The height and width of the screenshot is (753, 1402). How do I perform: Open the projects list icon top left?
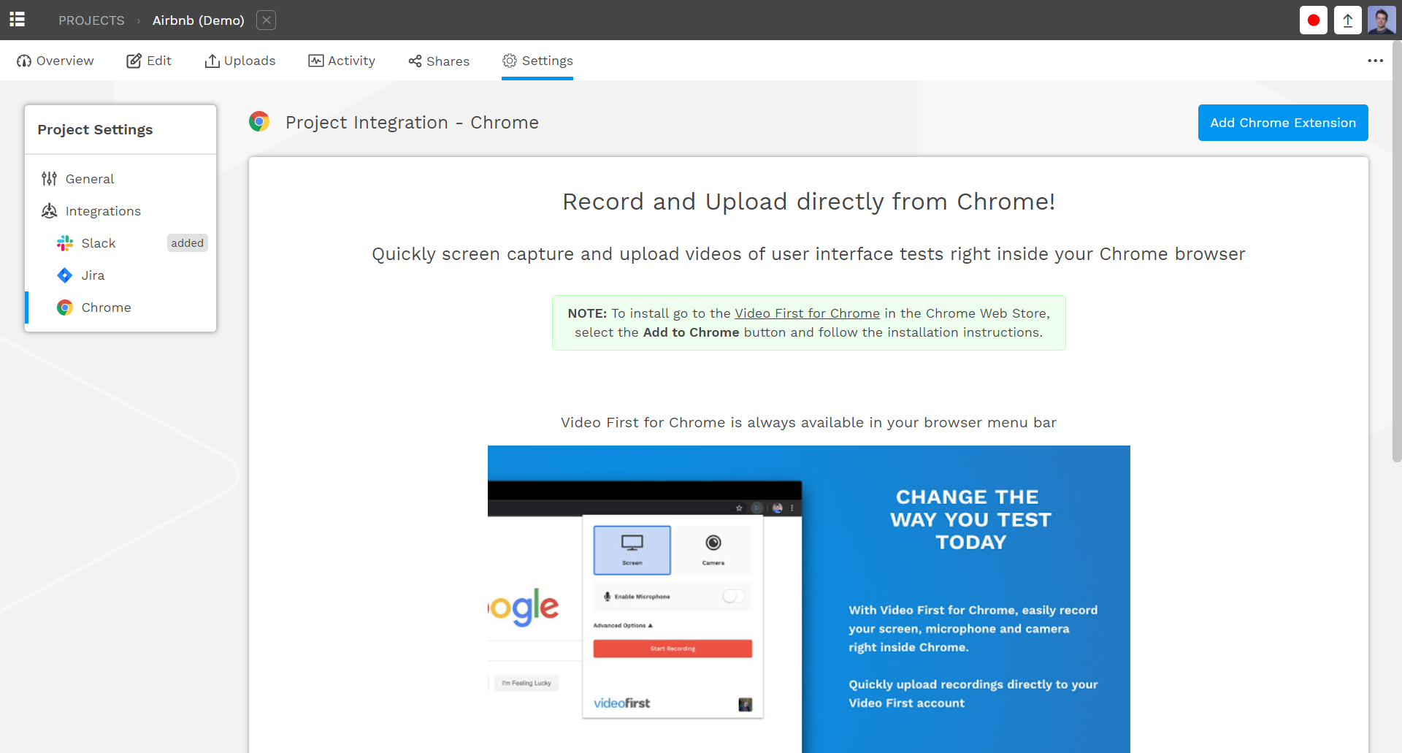(17, 19)
